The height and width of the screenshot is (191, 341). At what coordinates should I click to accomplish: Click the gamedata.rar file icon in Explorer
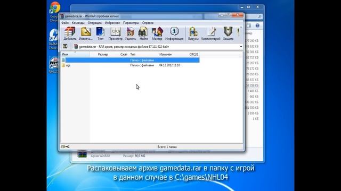[x=82, y=154]
